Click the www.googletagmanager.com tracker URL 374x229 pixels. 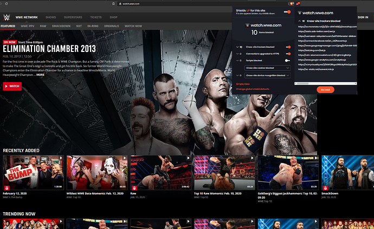327,45
